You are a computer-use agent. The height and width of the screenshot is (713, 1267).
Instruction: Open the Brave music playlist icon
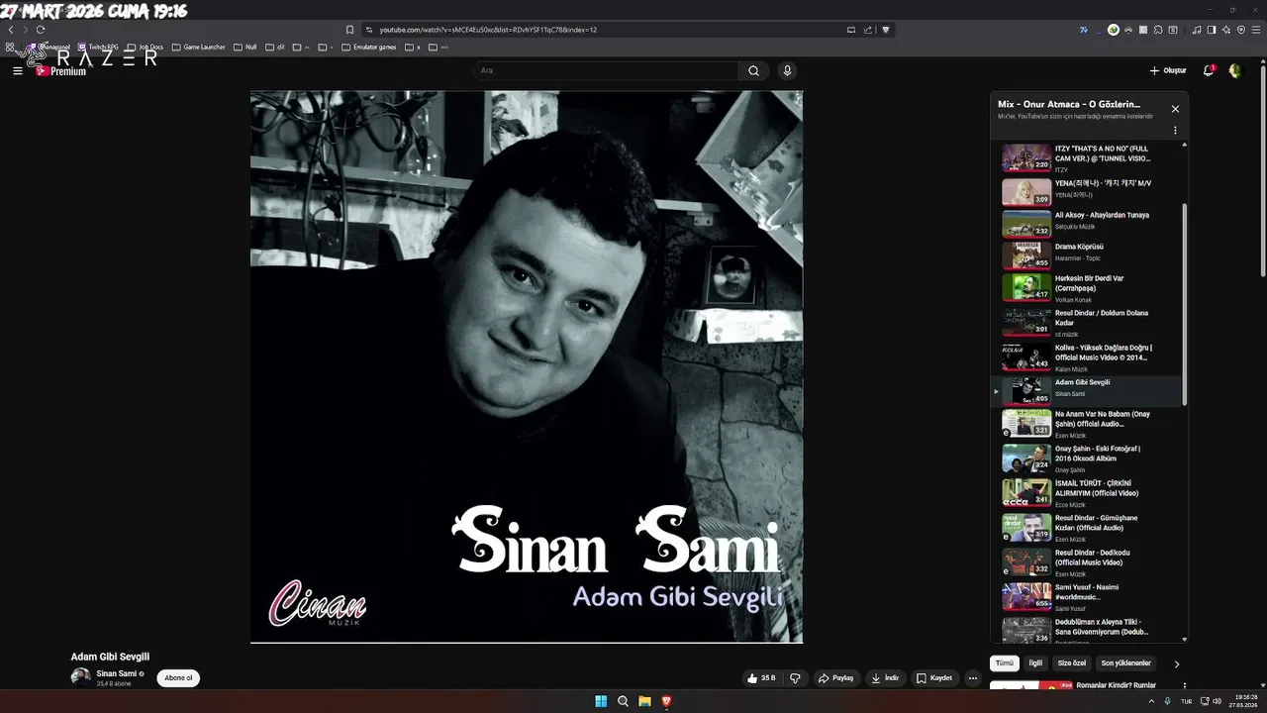click(1197, 30)
